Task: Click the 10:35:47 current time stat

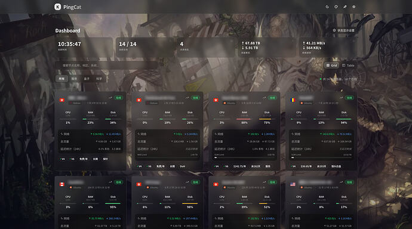Action: coord(69,44)
